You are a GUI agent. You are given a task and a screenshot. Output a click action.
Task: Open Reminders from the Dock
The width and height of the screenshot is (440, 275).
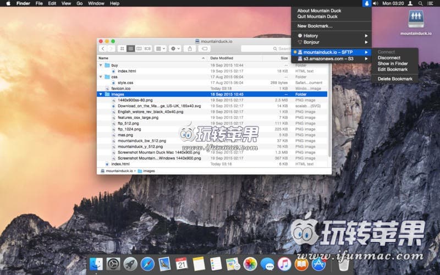click(216, 264)
